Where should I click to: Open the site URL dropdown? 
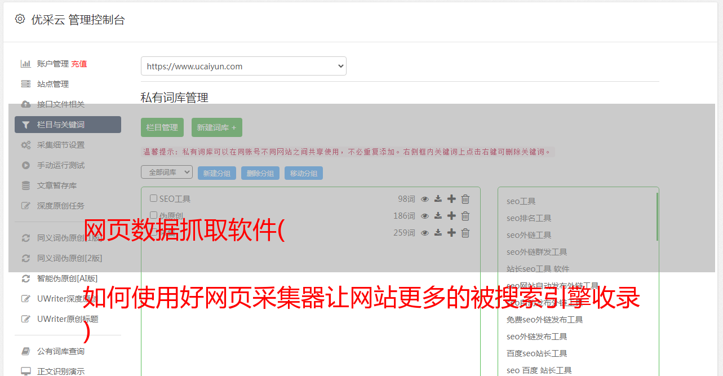click(243, 66)
